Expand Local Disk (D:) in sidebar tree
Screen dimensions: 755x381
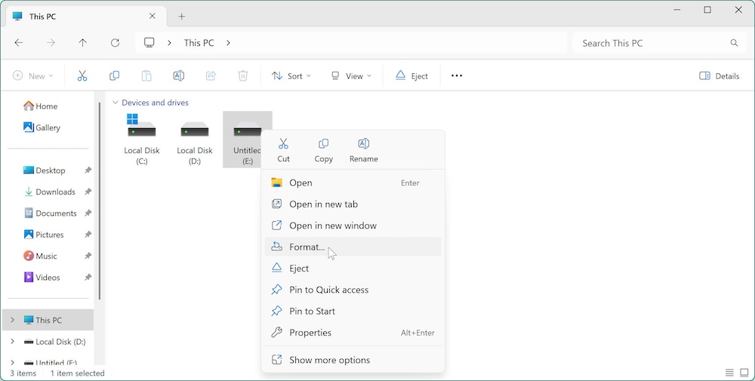pos(12,342)
